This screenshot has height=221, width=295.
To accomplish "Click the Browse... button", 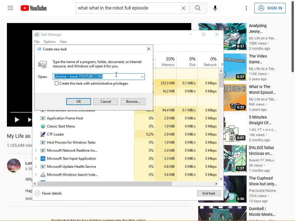I will [133, 102].
